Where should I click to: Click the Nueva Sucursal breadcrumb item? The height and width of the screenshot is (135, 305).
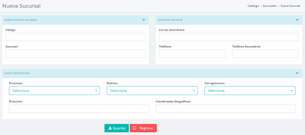click(290, 6)
